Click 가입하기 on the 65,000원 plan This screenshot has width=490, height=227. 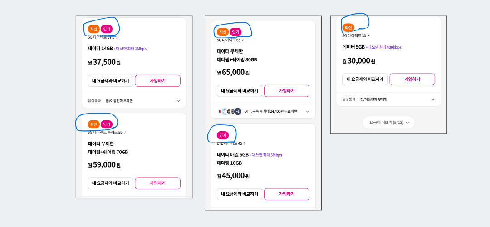287,91
